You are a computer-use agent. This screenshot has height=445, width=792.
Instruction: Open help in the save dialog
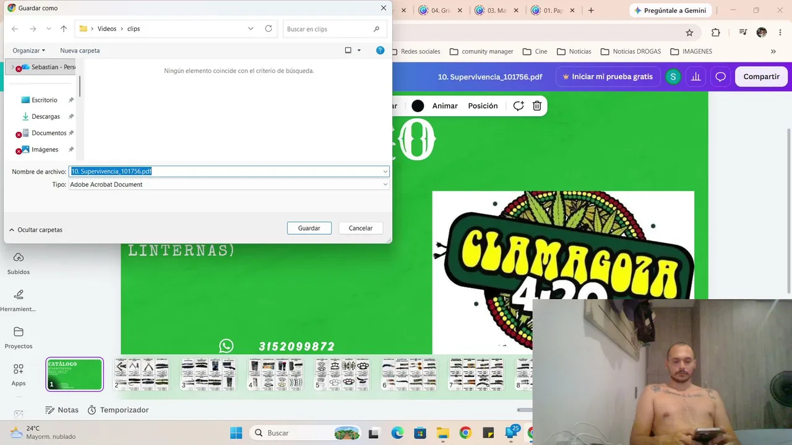point(381,50)
